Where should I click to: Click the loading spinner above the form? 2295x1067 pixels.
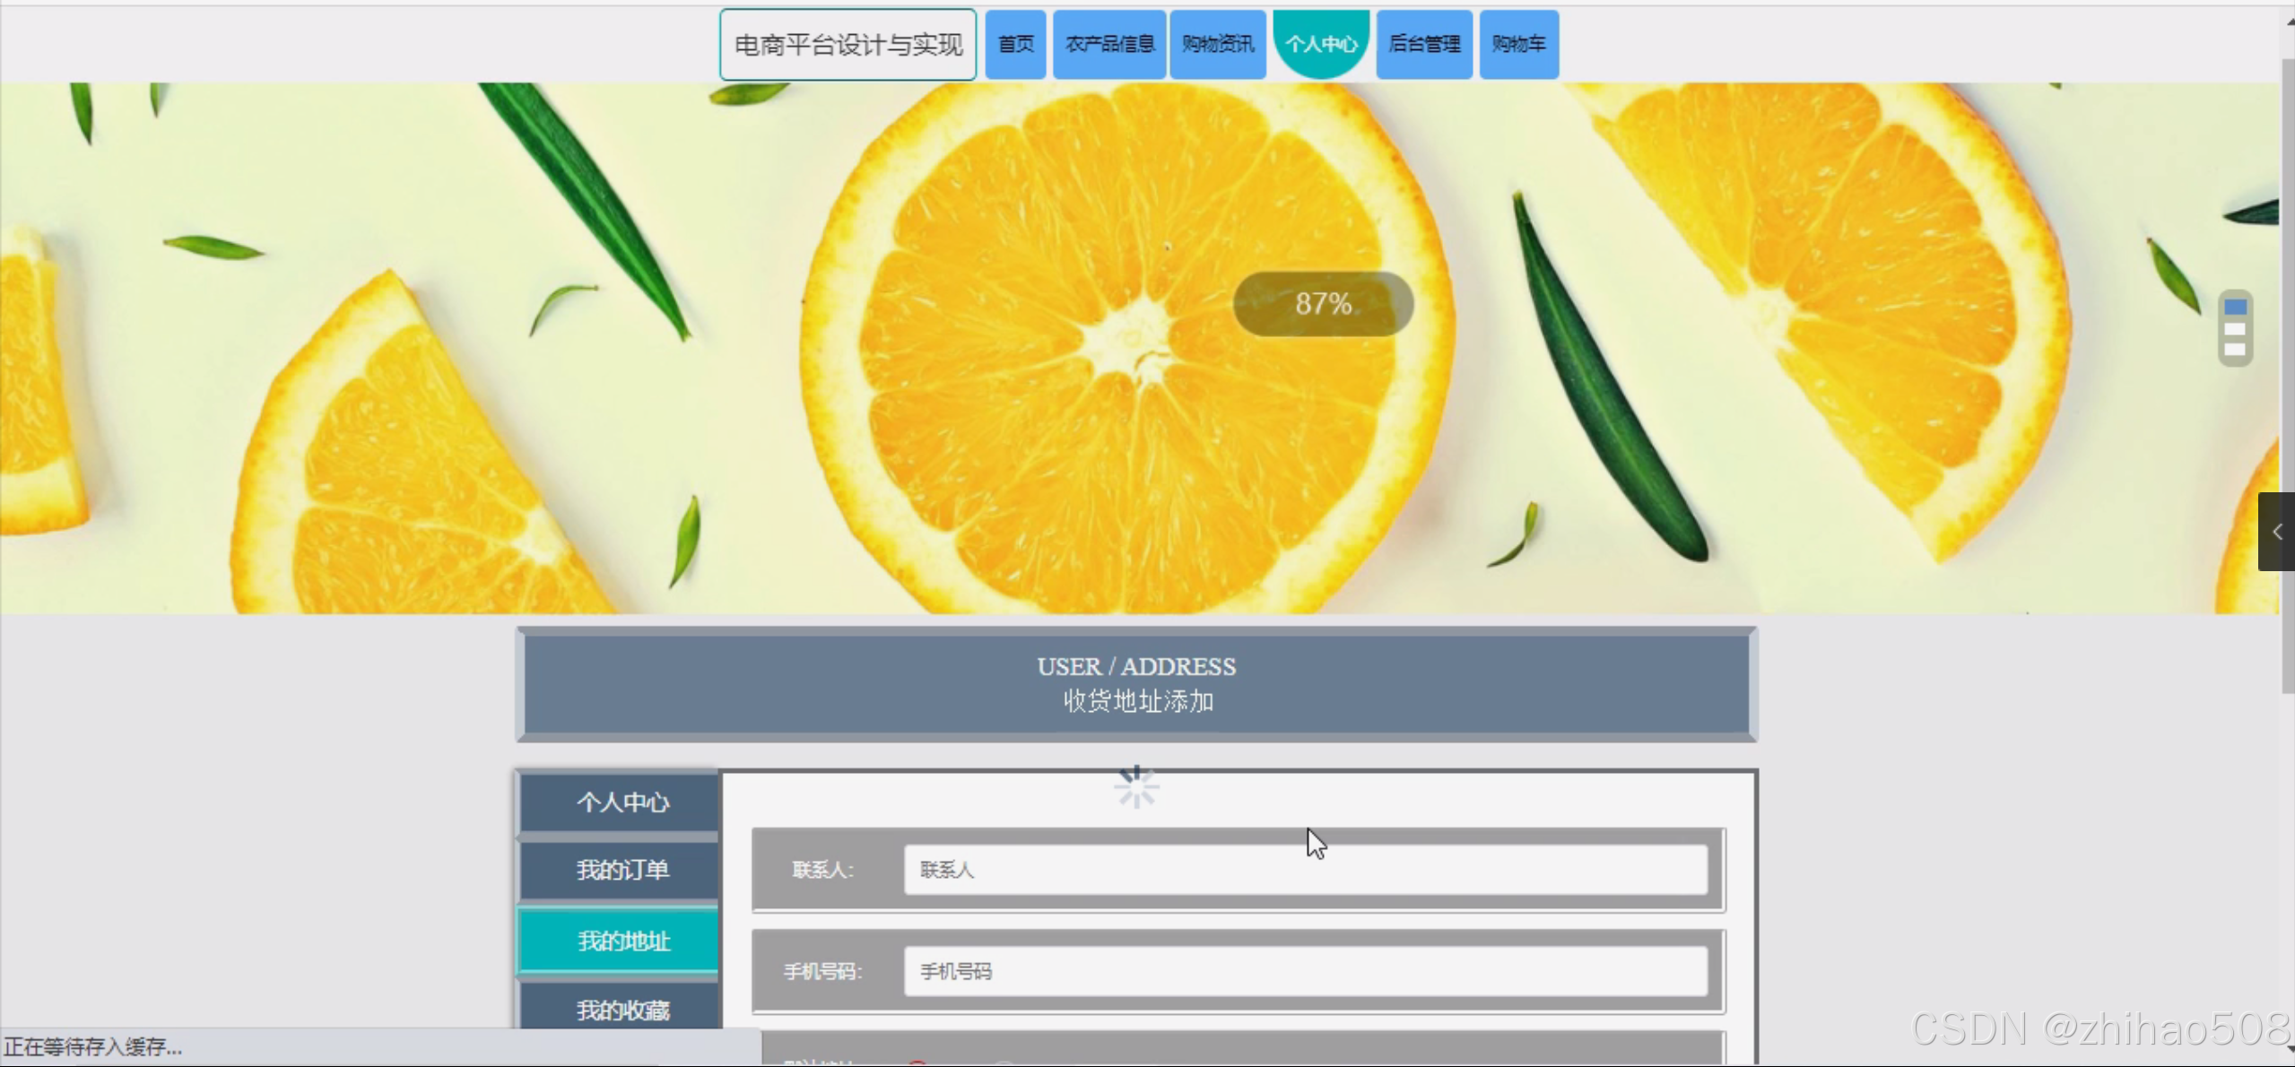pyautogui.click(x=1136, y=788)
